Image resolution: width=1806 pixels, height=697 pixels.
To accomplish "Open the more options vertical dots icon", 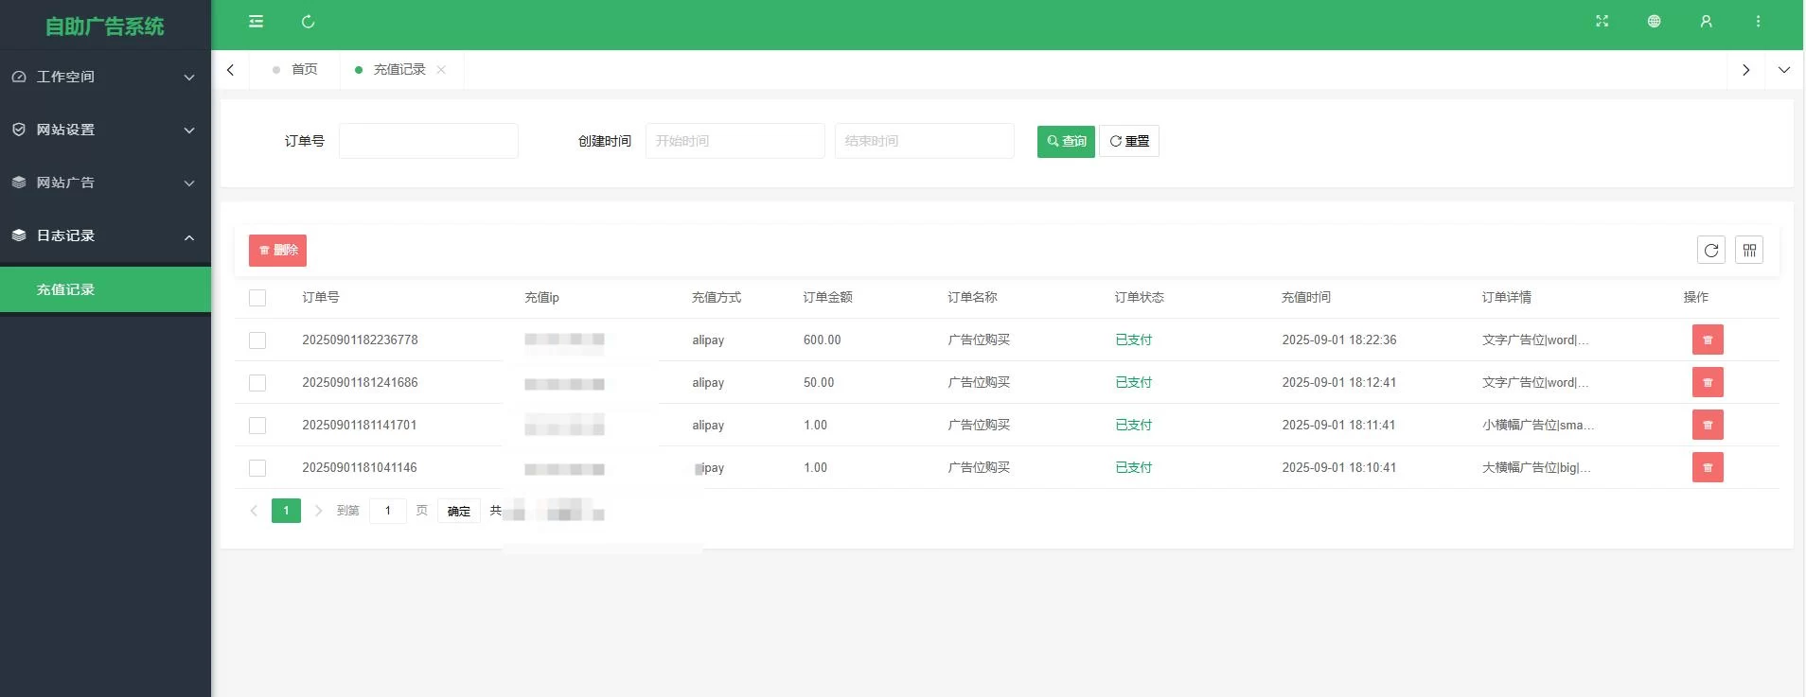I will pyautogui.click(x=1758, y=22).
